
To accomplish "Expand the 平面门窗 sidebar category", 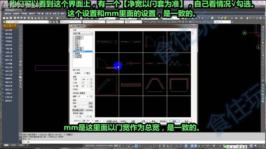I will click(9, 49).
